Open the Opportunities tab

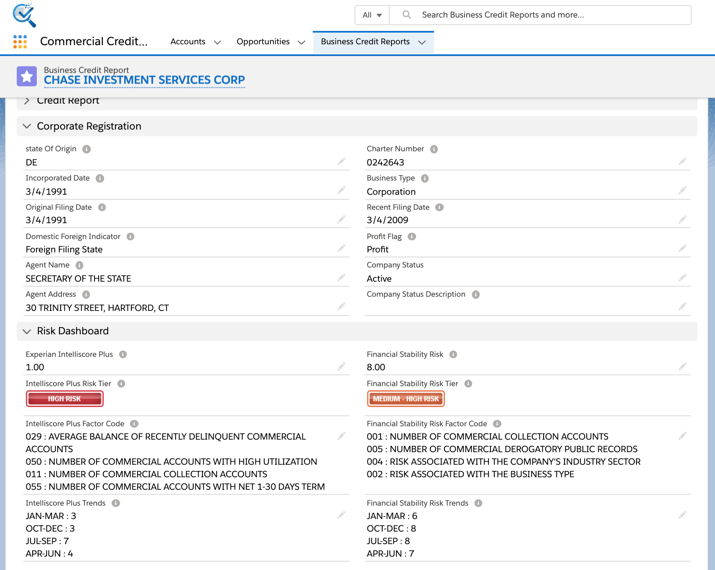click(263, 42)
